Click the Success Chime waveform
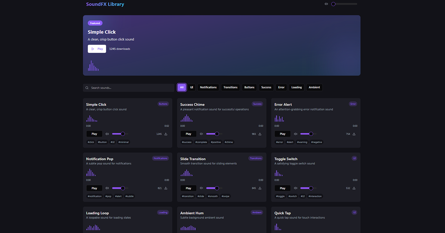 [187, 118]
